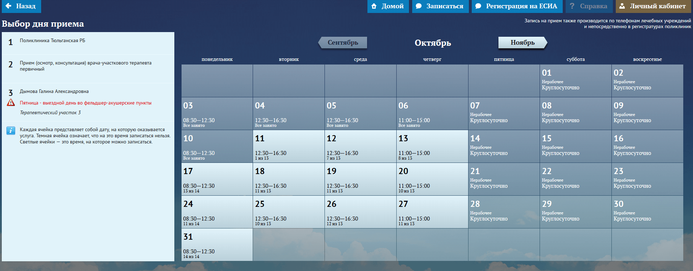Select calendar day 27
Viewport: 693px width, 271px height.
coord(432,212)
